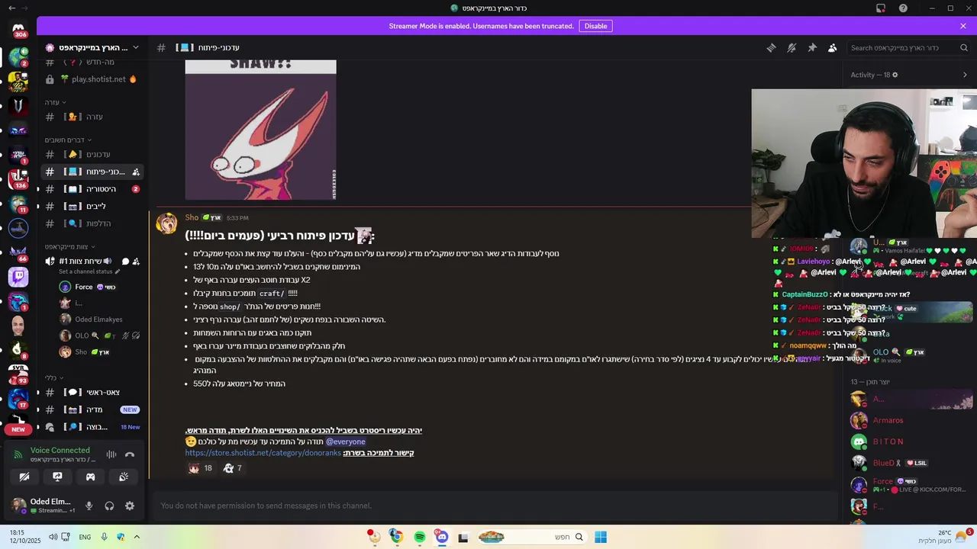Image resolution: width=977 pixels, height=549 pixels.
Task: Expand the Activity panel chevron
Action: pos(965,75)
